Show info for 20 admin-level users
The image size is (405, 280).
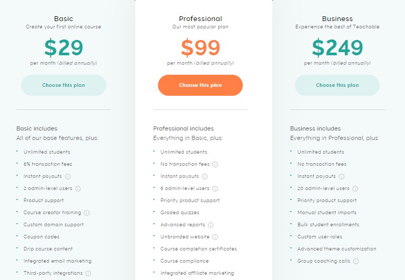[x=355, y=188]
